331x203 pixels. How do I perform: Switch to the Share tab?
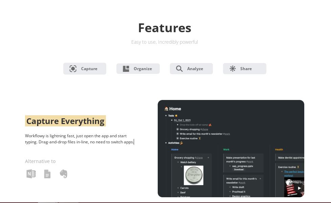[245, 68]
